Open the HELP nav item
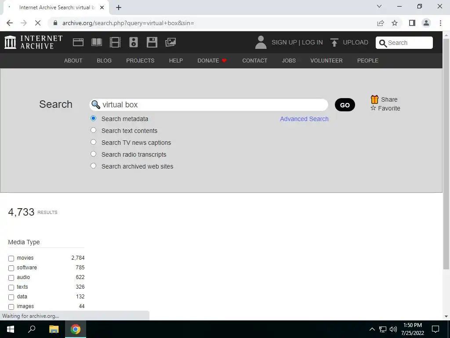 176,61
